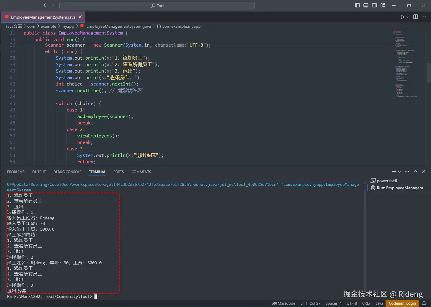Click the example breadcrumb segment
Screen dimensions: 431x307
click(x=48, y=26)
